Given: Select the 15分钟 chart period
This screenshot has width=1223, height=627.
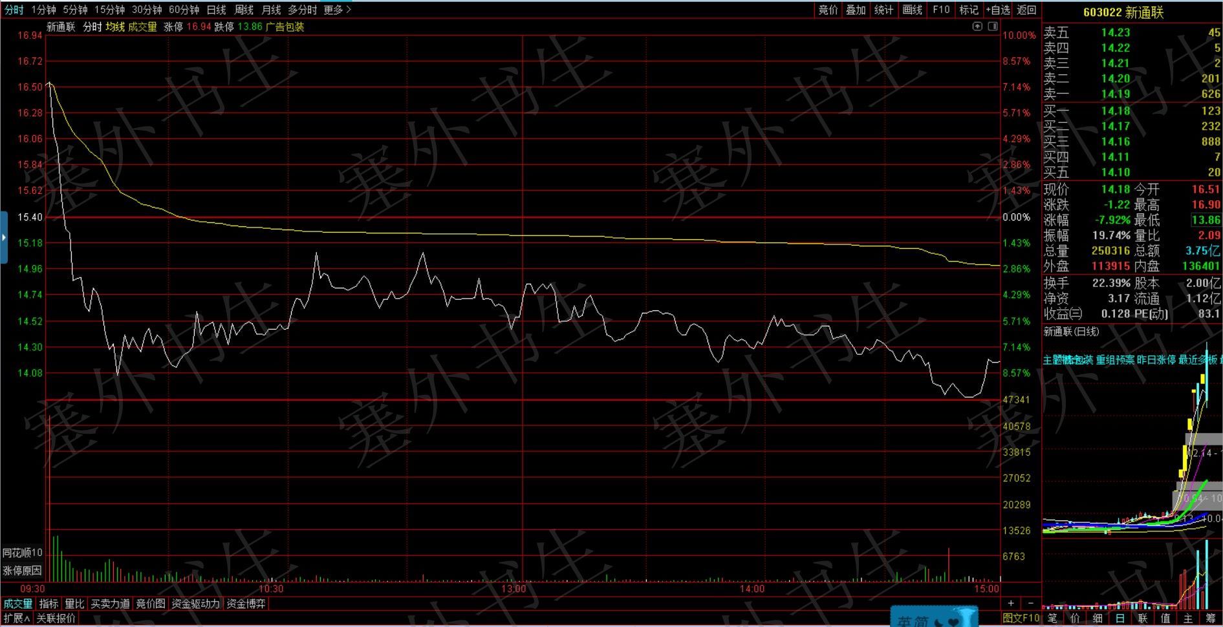Looking at the screenshot, I should click(x=109, y=10).
